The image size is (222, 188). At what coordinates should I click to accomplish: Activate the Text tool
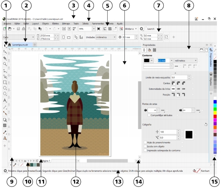tap(5, 101)
